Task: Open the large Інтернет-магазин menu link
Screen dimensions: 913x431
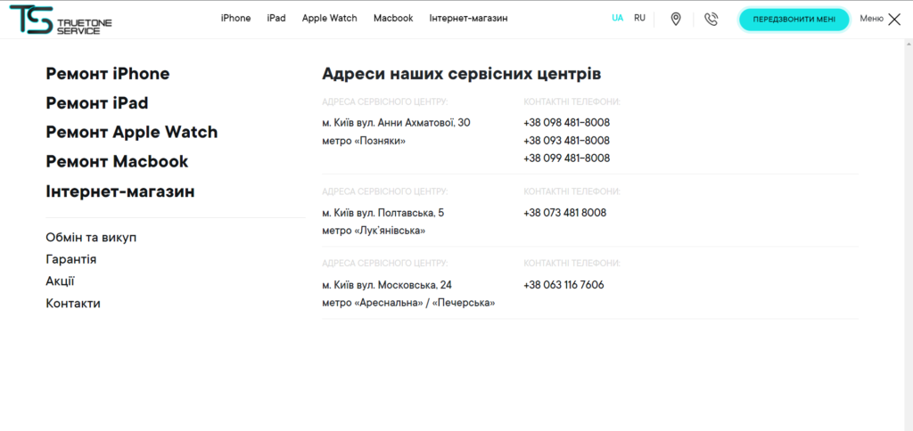Action: [x=120, y=191]
